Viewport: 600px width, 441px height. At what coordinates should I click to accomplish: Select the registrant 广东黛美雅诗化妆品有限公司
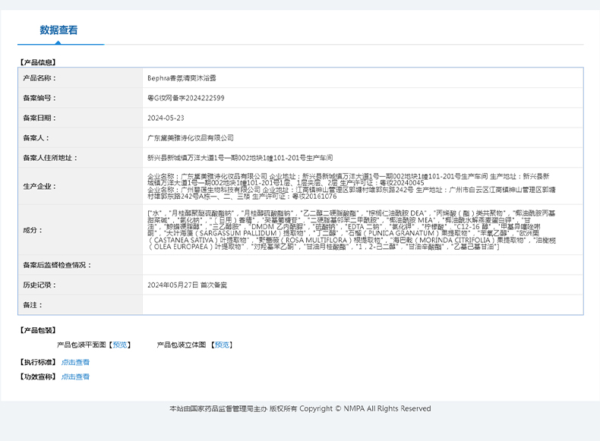(x=190, y=138)
